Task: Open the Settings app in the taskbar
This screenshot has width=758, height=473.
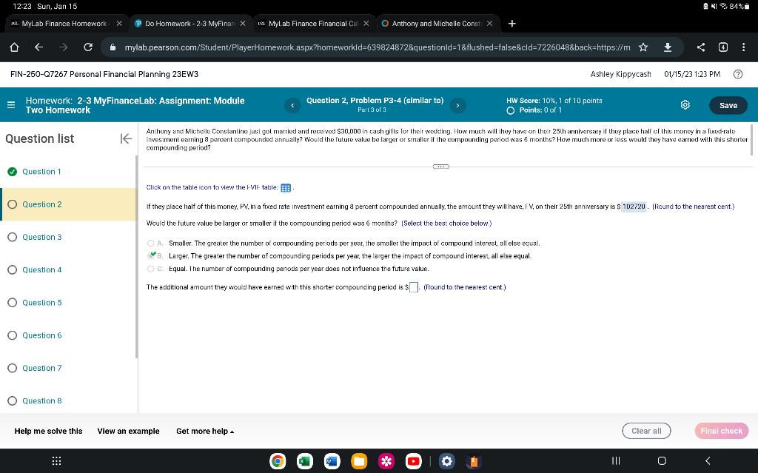Action: click(446, 461)
